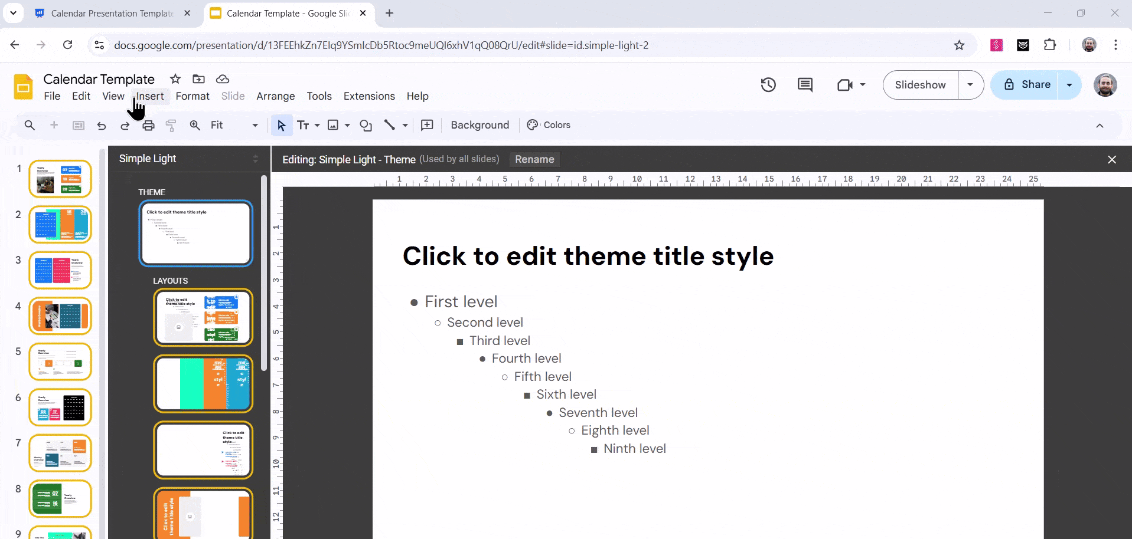This screenshot has height=539, width=1132.
Task: Open the Slideshow options dropdown arrow
Action: click(x=970, y=85)
